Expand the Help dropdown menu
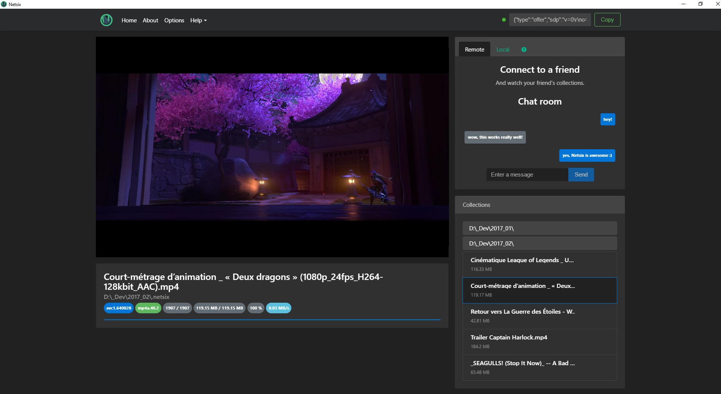Screen dimensions: 721x394 pos(198,20)
